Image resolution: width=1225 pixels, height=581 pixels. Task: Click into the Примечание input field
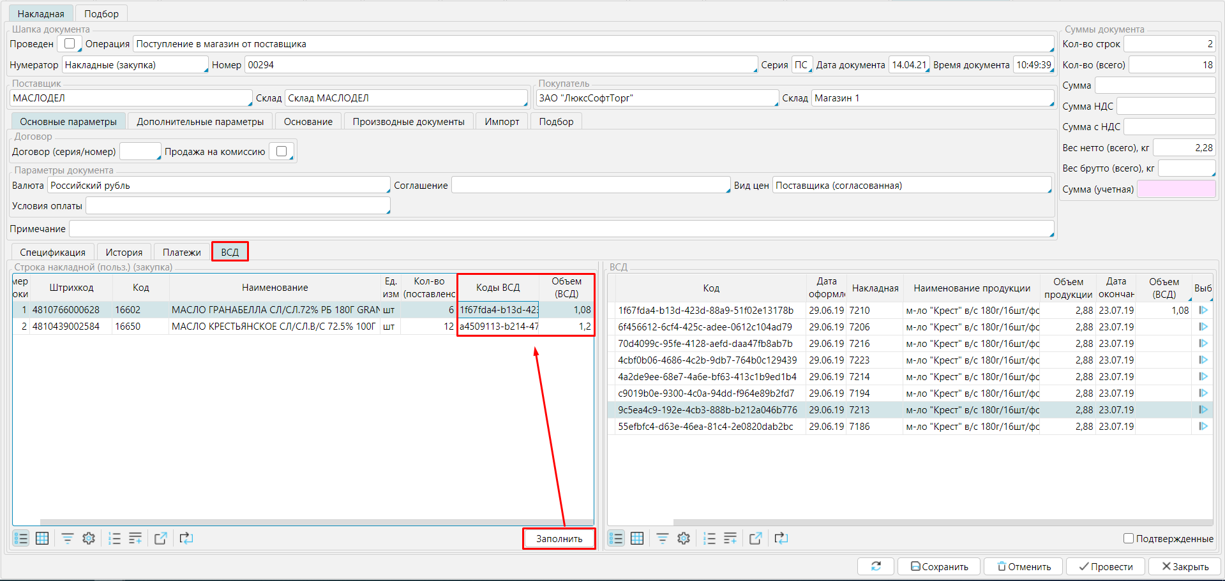pyautogui.click(x=560, y=229)
